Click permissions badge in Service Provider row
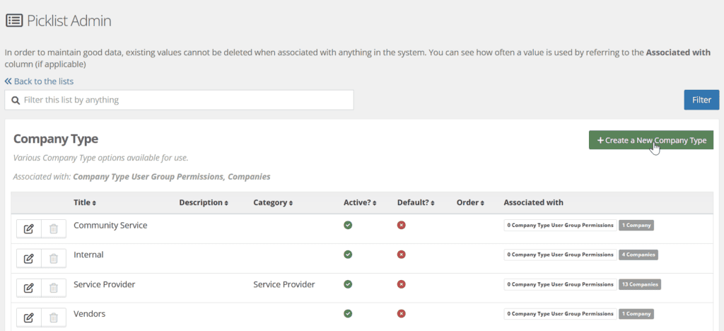Screen dimensions: 724x331 [560, 284]
